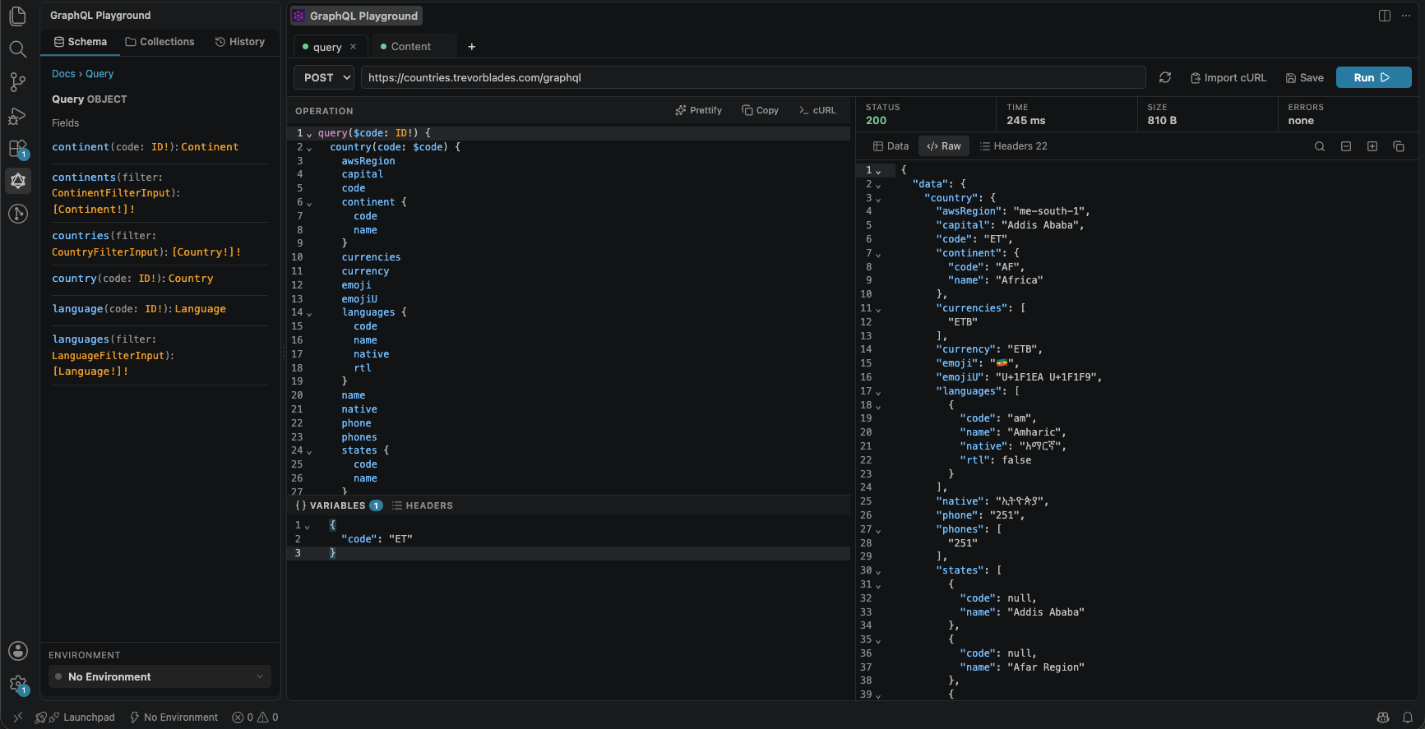Screen dimensions: 1425x729
Task: Open the remote window status bar icon
Action: 18,717
